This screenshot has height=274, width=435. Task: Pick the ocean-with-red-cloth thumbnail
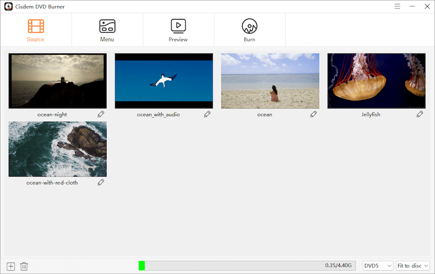point(58,149)
